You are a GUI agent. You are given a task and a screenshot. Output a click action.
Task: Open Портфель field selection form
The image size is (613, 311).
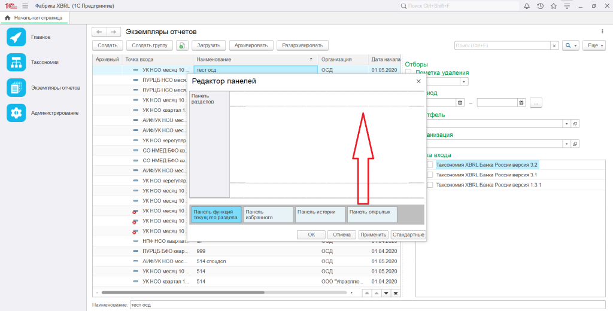(x=575, y=123)
